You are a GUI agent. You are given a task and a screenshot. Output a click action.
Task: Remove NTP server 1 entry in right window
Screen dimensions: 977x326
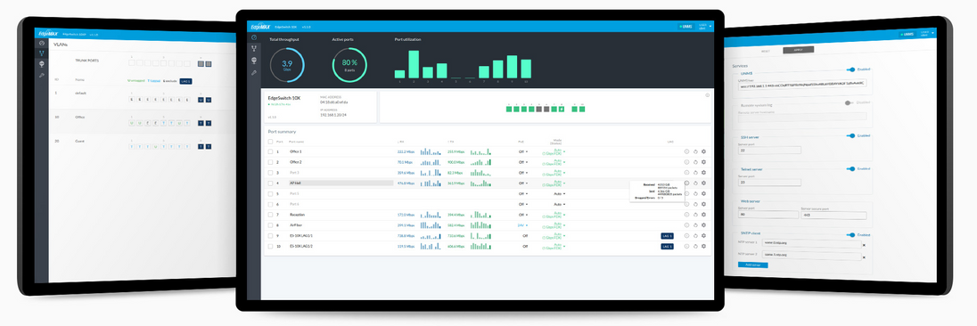pyautogui.click(x=864, y=244)
